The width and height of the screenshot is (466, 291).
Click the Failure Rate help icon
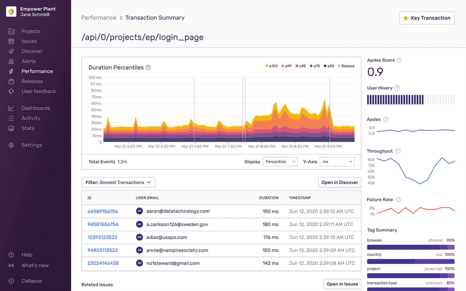click(x=398, y=199)
